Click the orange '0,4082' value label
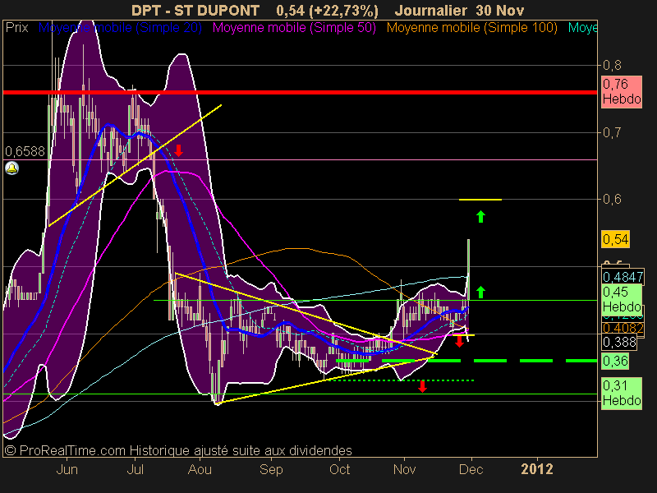This screenshot has height=493, width=657. [x=623, y=327]
